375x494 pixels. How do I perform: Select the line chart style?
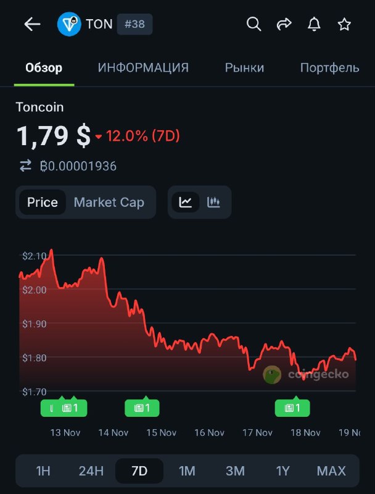[x=185, y=202]
